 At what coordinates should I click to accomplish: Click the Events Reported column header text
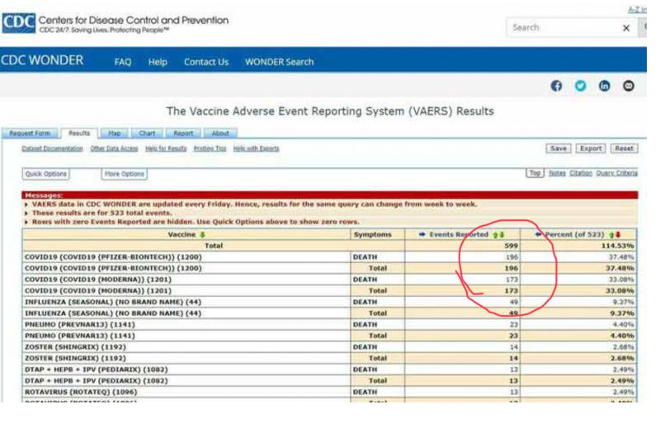459,234
